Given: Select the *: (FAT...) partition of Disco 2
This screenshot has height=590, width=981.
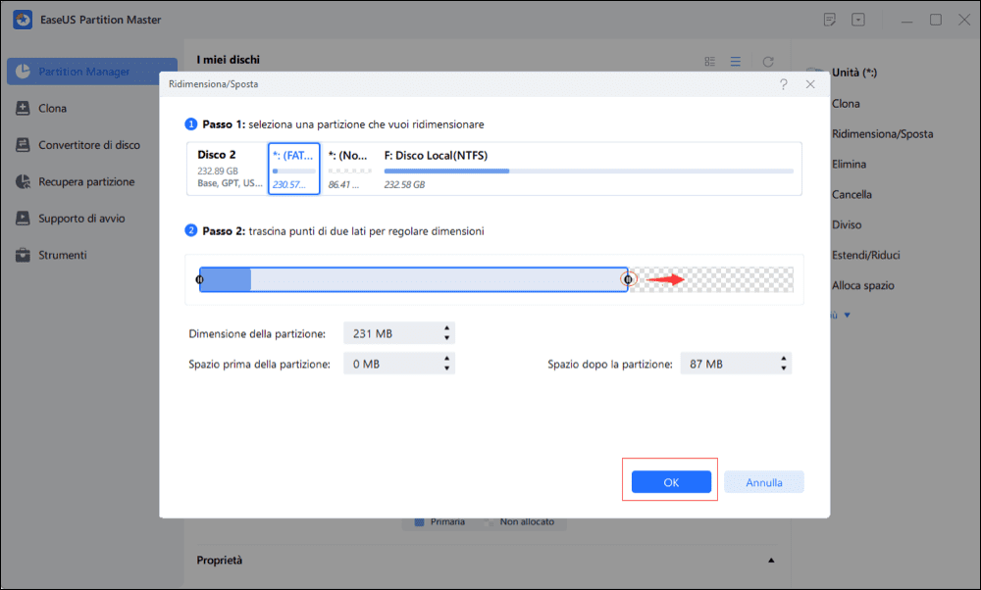Looking at the screenshot, I should (x=294, y=169).
